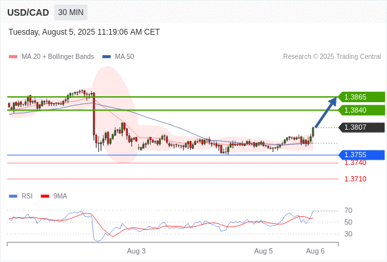Click the blue 1.3755 pivot label
387x262 pixels.
361,155
